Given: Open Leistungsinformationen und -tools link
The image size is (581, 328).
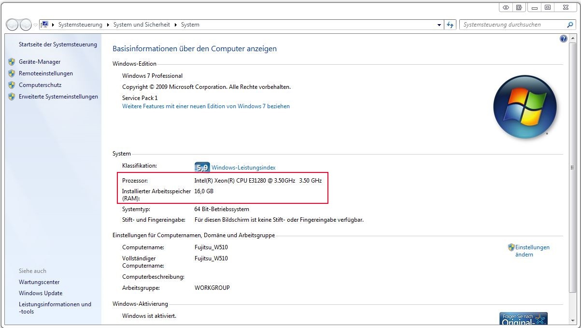Looking at the screenshot, I should click(55, 308).
